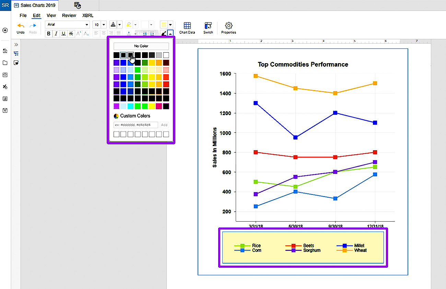Open the XBRL menu
This screenshot has width=446, height=289.
click(88, 15)
